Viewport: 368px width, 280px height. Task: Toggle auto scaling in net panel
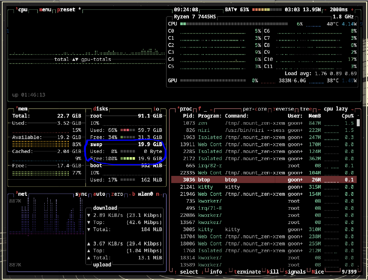click(99, 194)
